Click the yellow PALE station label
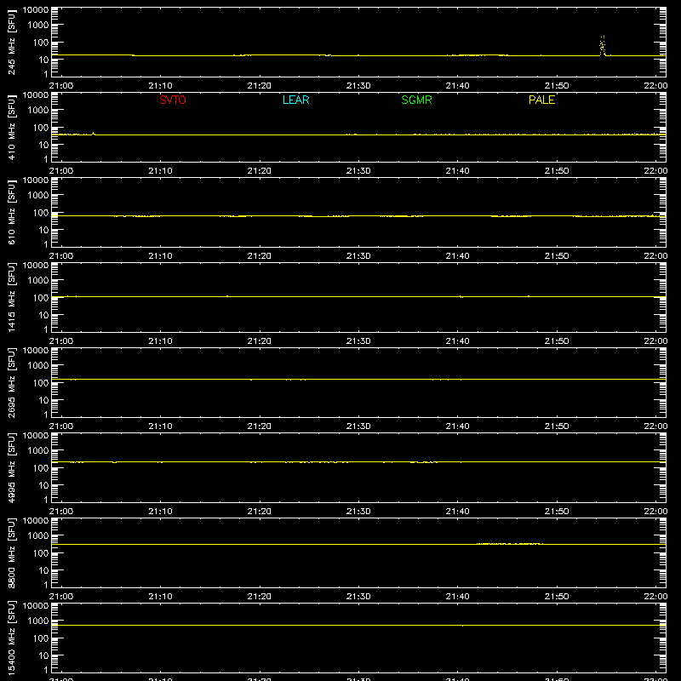 click(541, 100)
